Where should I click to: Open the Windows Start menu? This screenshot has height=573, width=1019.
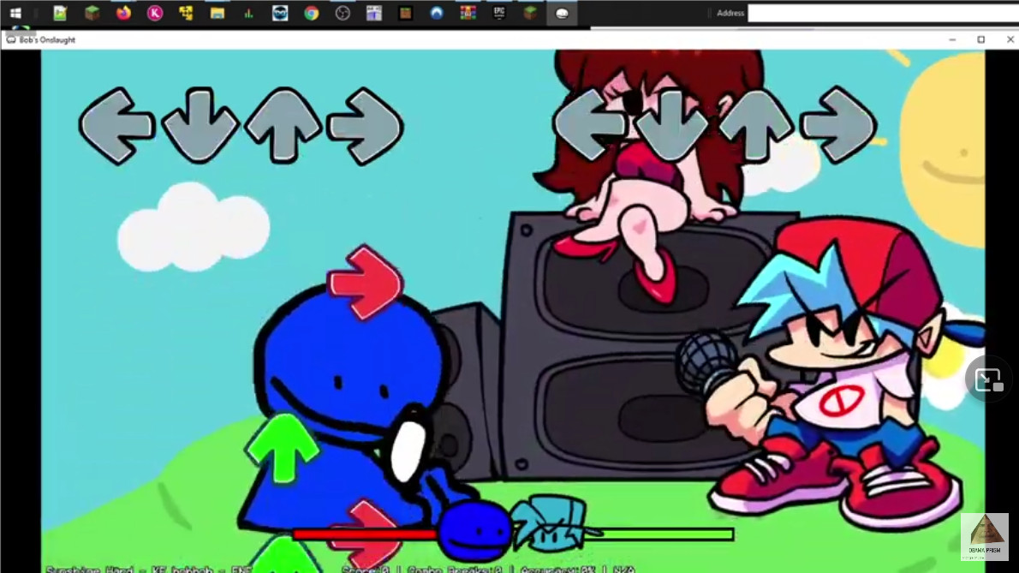pos(15,13)
